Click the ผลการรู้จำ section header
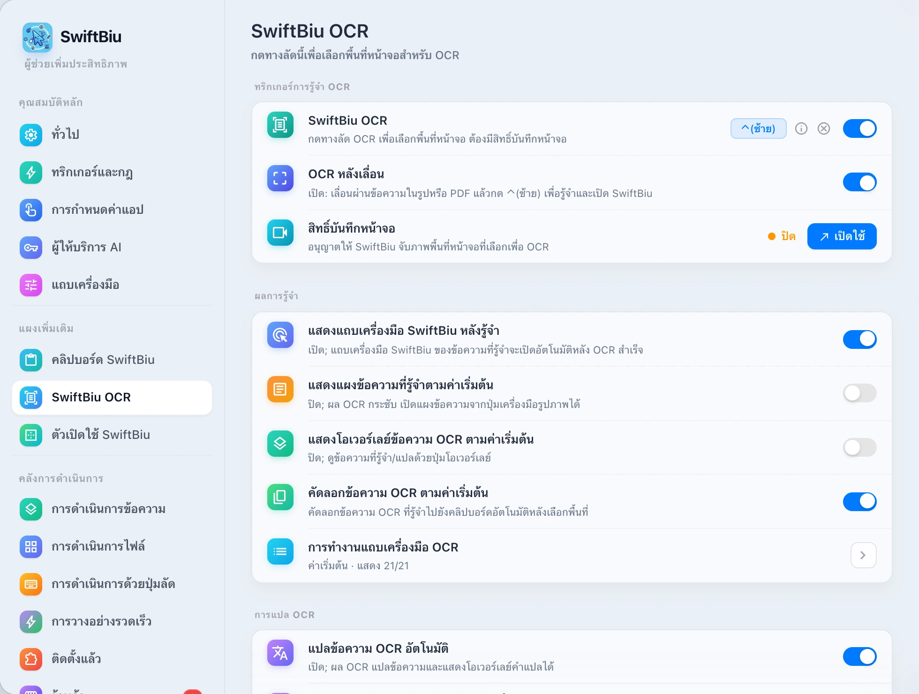 click(277, 296)
